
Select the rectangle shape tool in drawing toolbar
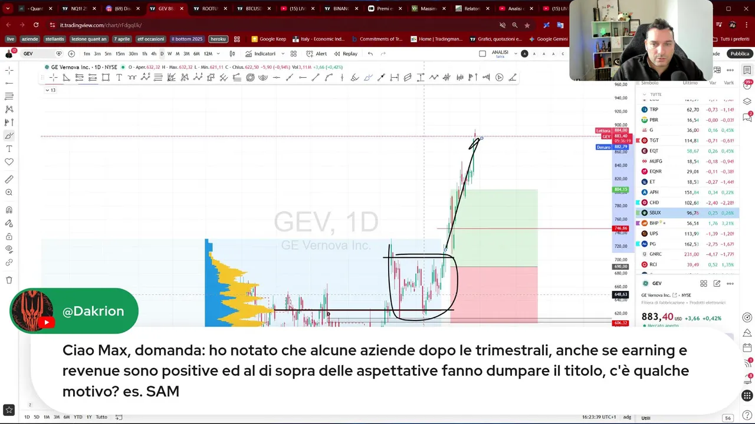106,78
